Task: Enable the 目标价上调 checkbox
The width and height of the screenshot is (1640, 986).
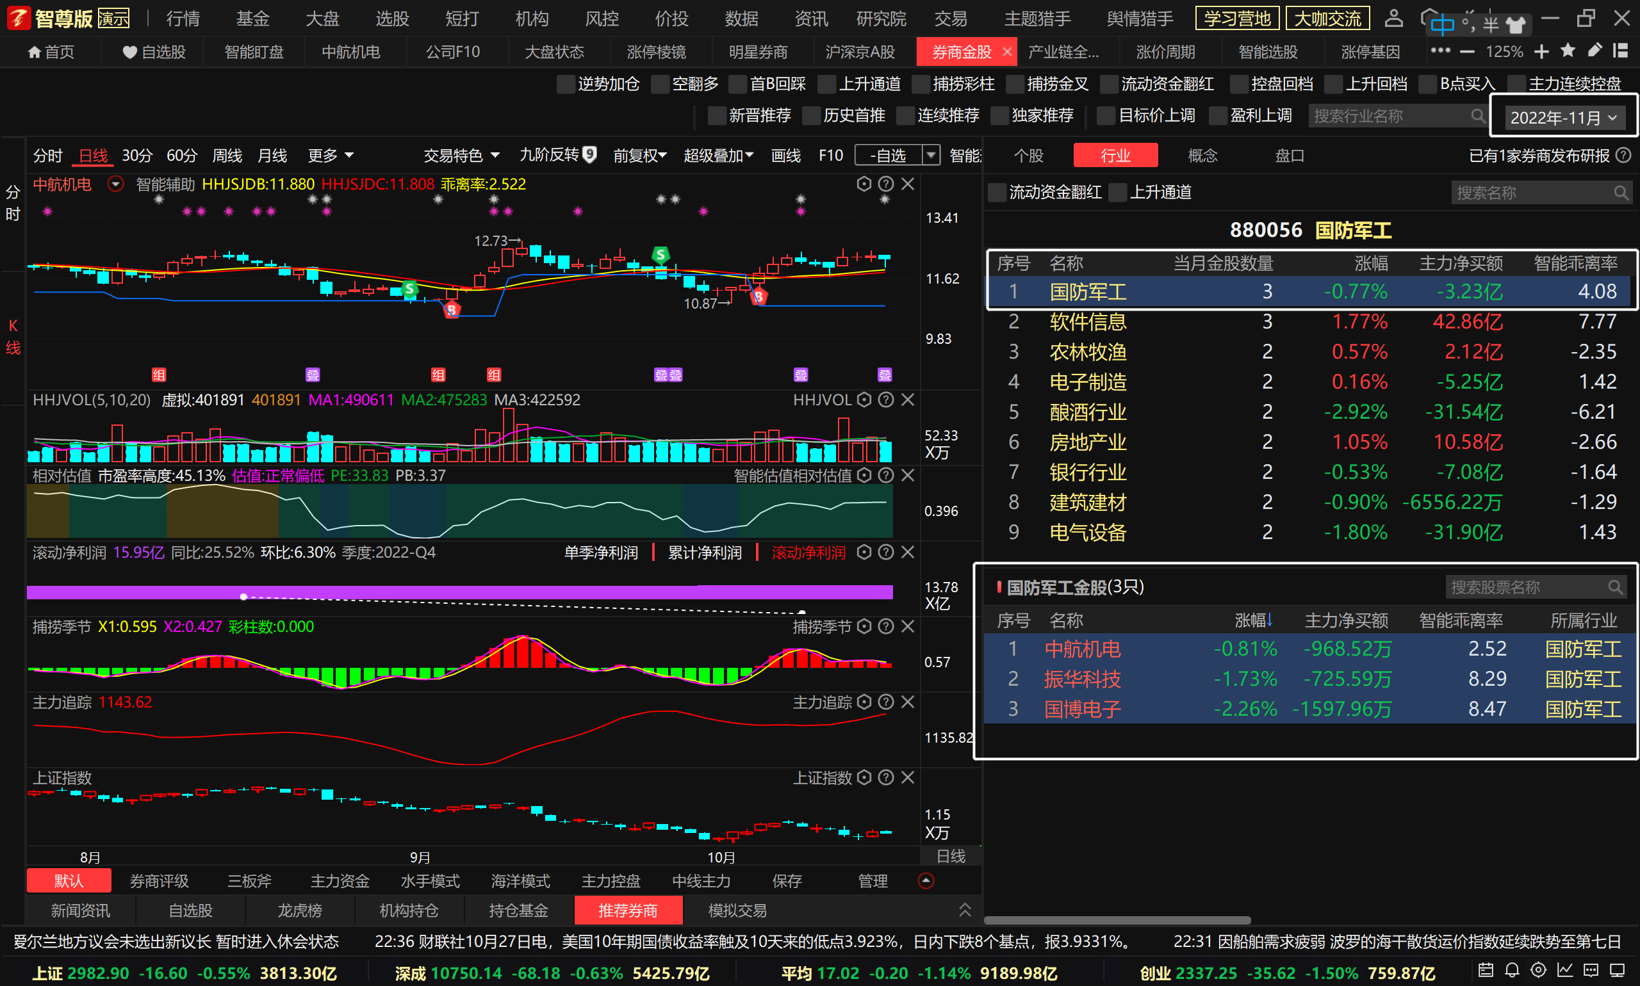Action: click(1106, 116)
